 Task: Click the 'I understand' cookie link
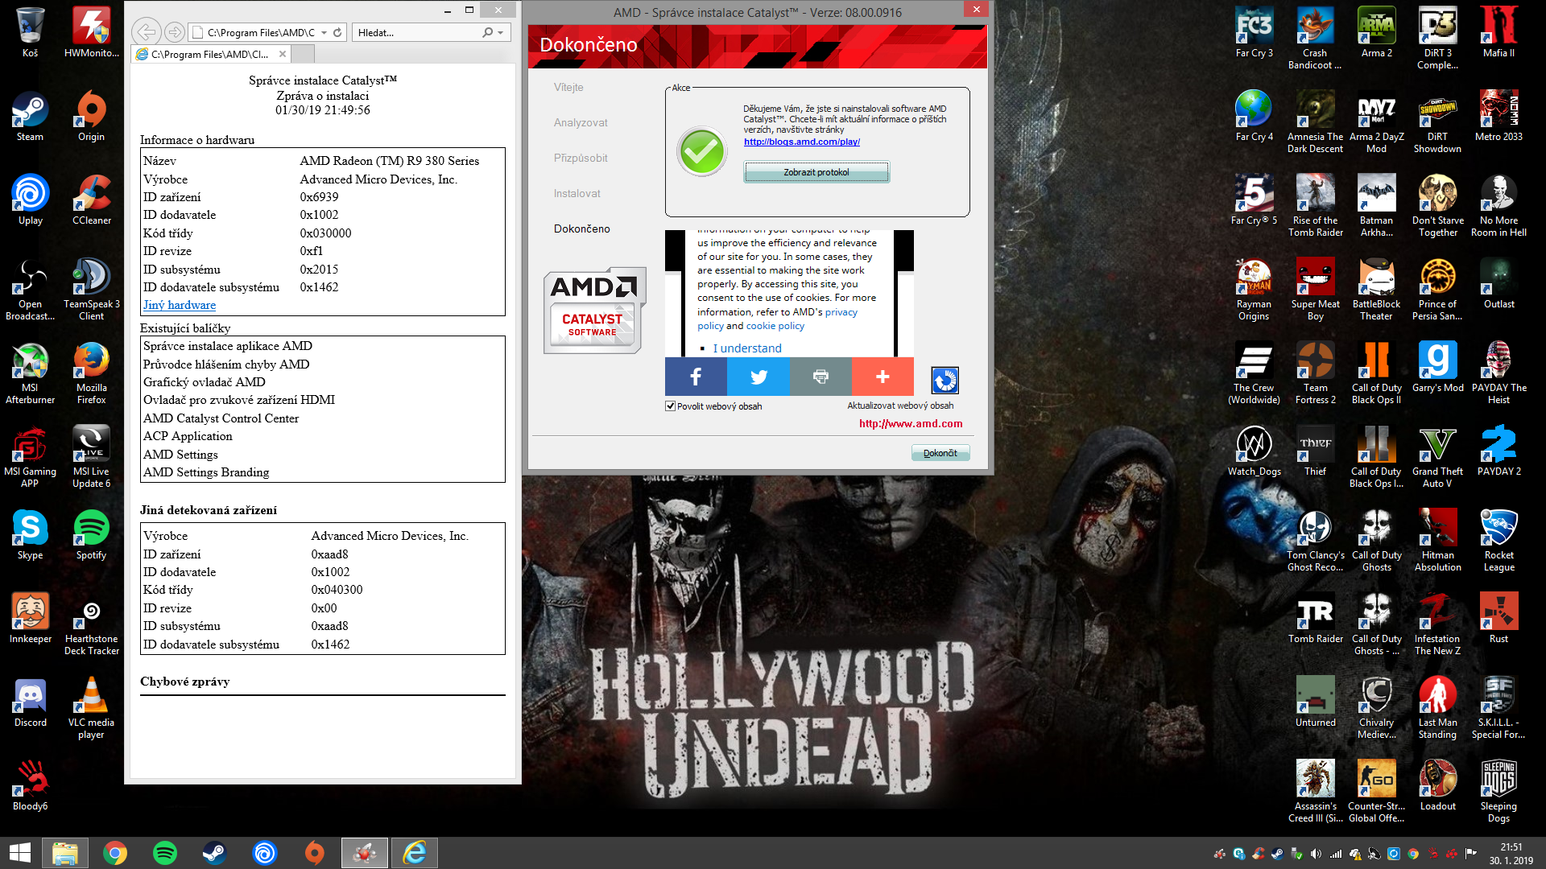tap(747, 348)
